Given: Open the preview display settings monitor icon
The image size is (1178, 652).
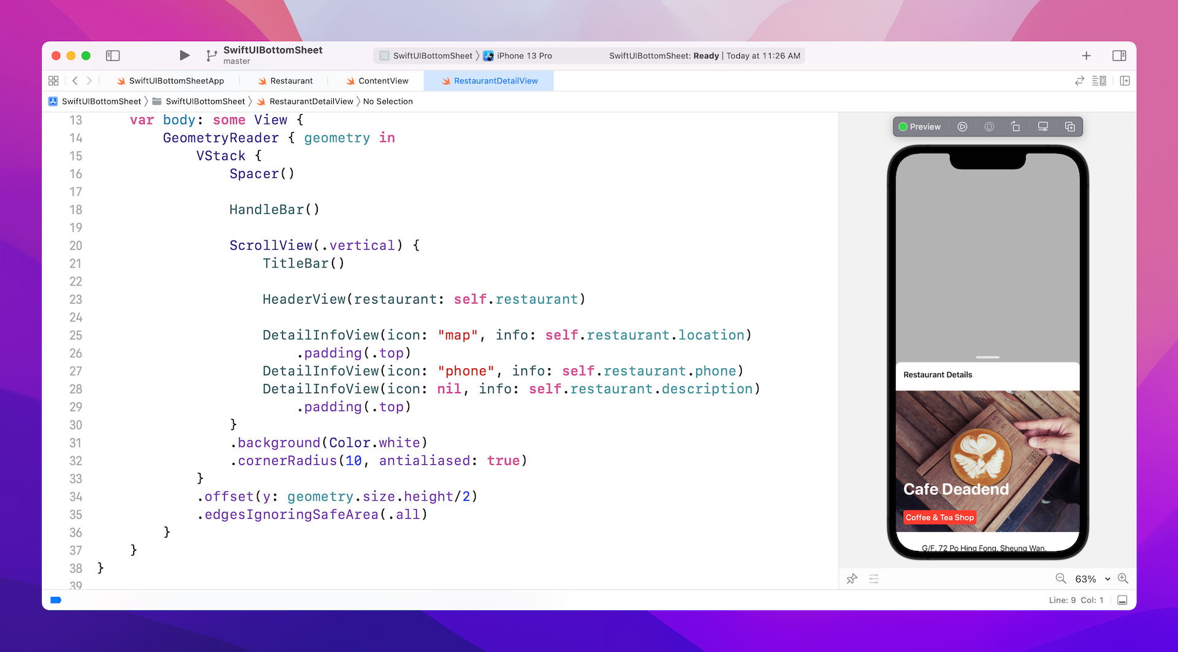Looking at the screenshot, I should [1042, 127].
